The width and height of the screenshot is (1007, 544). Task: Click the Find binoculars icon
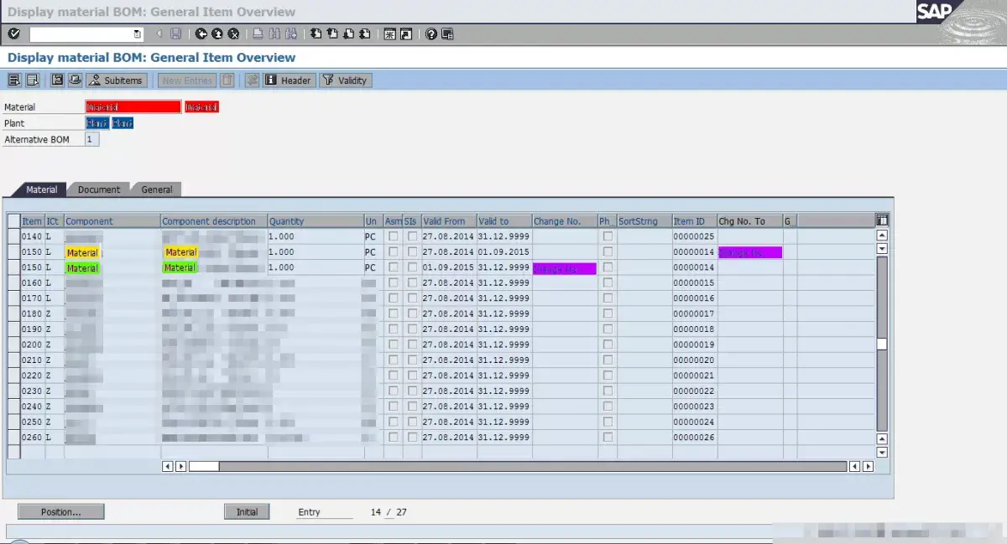(x=274, y=34)
